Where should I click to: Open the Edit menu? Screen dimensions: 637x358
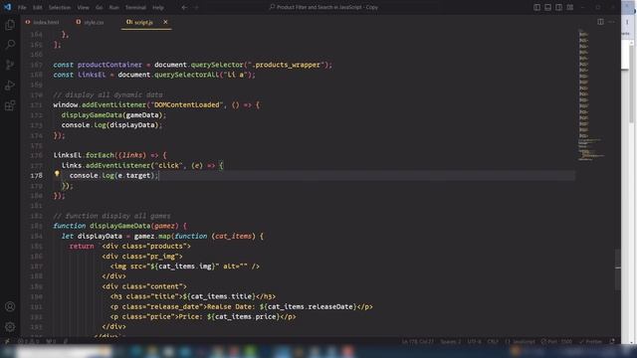point(38,7)
